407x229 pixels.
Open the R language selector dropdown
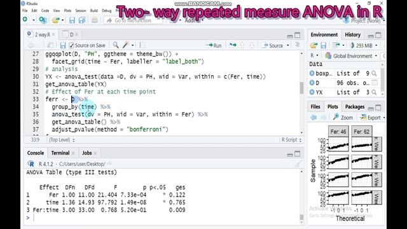[x=314, y=56]
